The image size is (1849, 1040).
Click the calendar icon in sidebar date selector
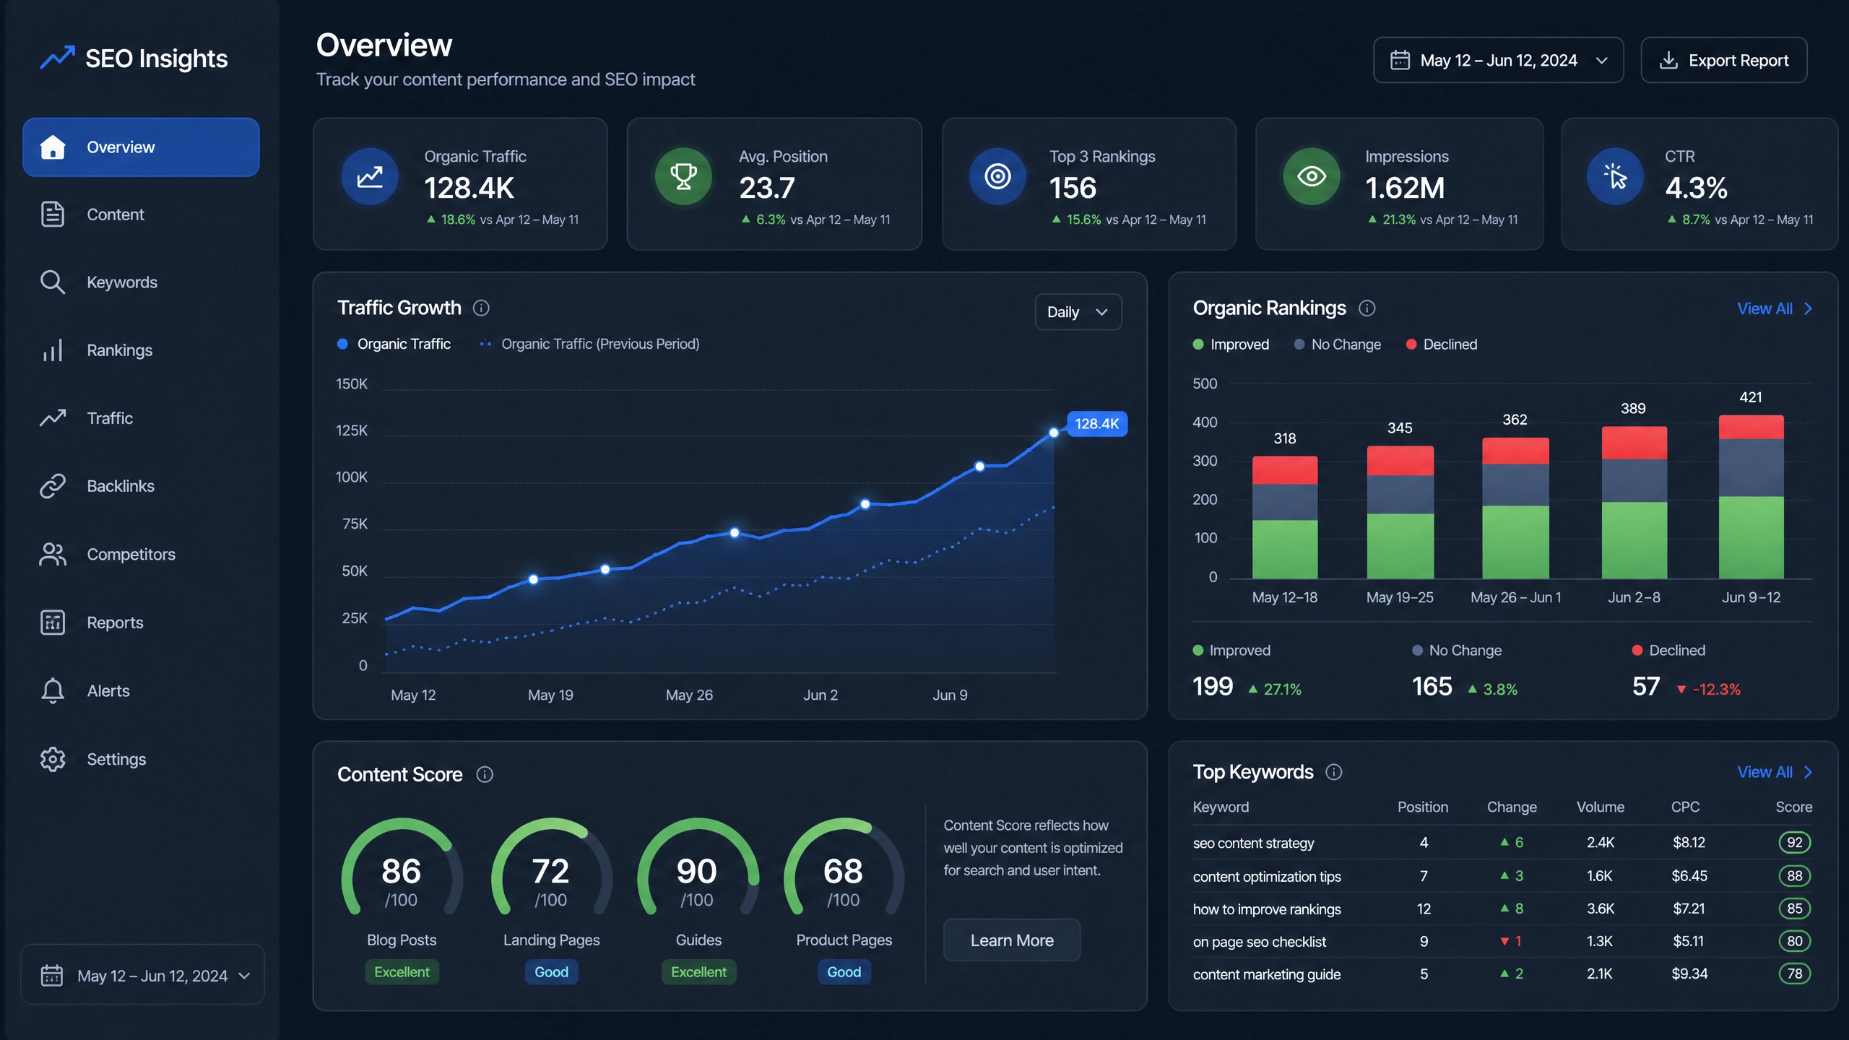click(51, 975)
